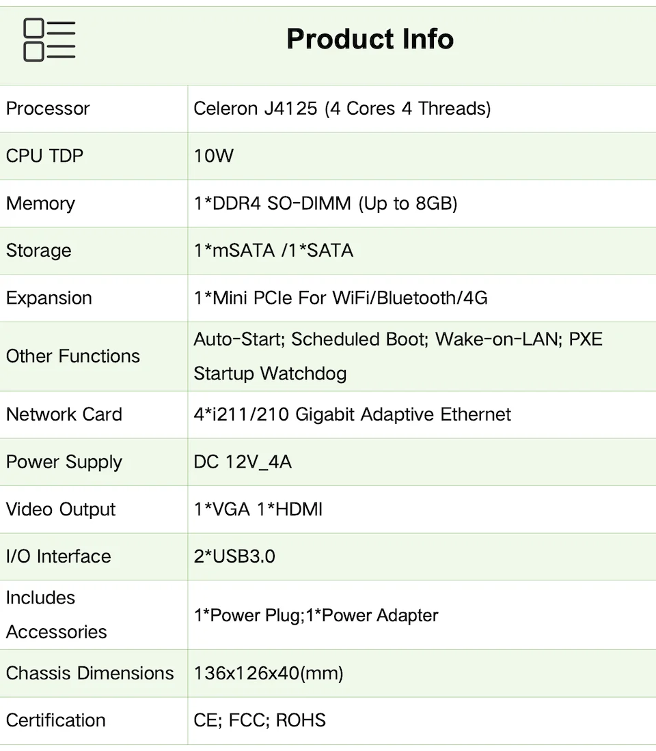Click the DC 12V_4A power value
656x751 pixels.
(243, 462)
